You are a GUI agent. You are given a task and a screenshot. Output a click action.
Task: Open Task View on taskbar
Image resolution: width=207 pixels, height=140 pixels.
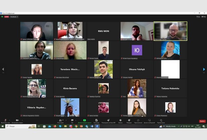[39, 126]
